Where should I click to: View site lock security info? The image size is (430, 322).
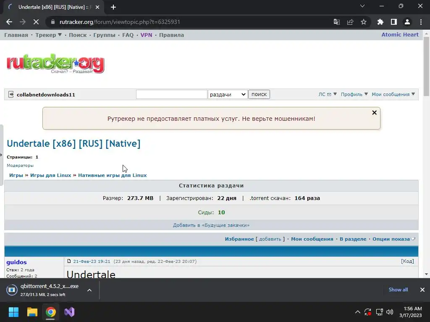tap(53, 22)
